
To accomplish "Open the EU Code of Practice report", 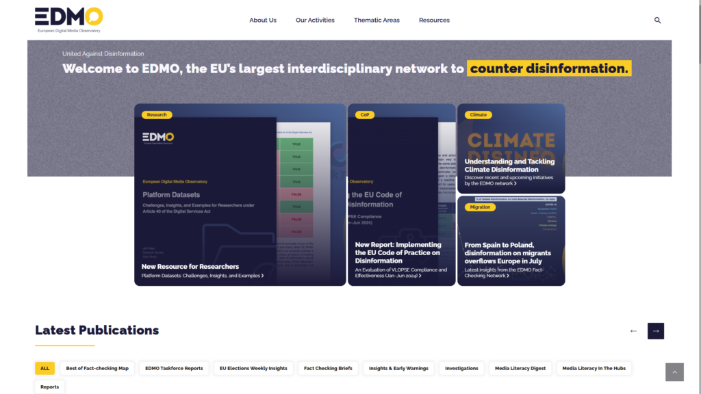I will (x=398, y=252).
